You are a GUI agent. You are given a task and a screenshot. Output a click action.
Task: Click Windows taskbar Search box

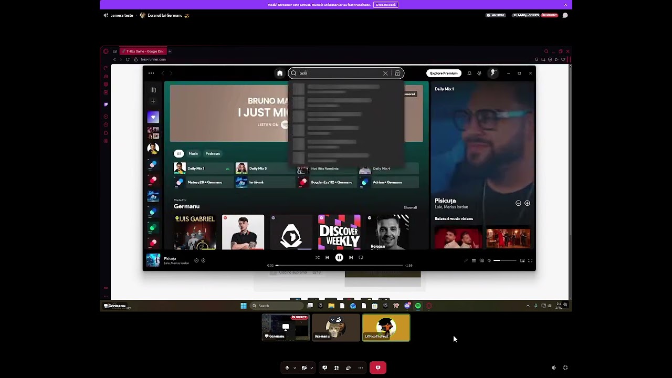tap(276, 306)
